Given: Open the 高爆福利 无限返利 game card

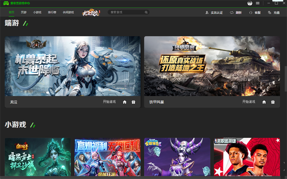Looking at the screenshot, I should [x=107, y=157].
